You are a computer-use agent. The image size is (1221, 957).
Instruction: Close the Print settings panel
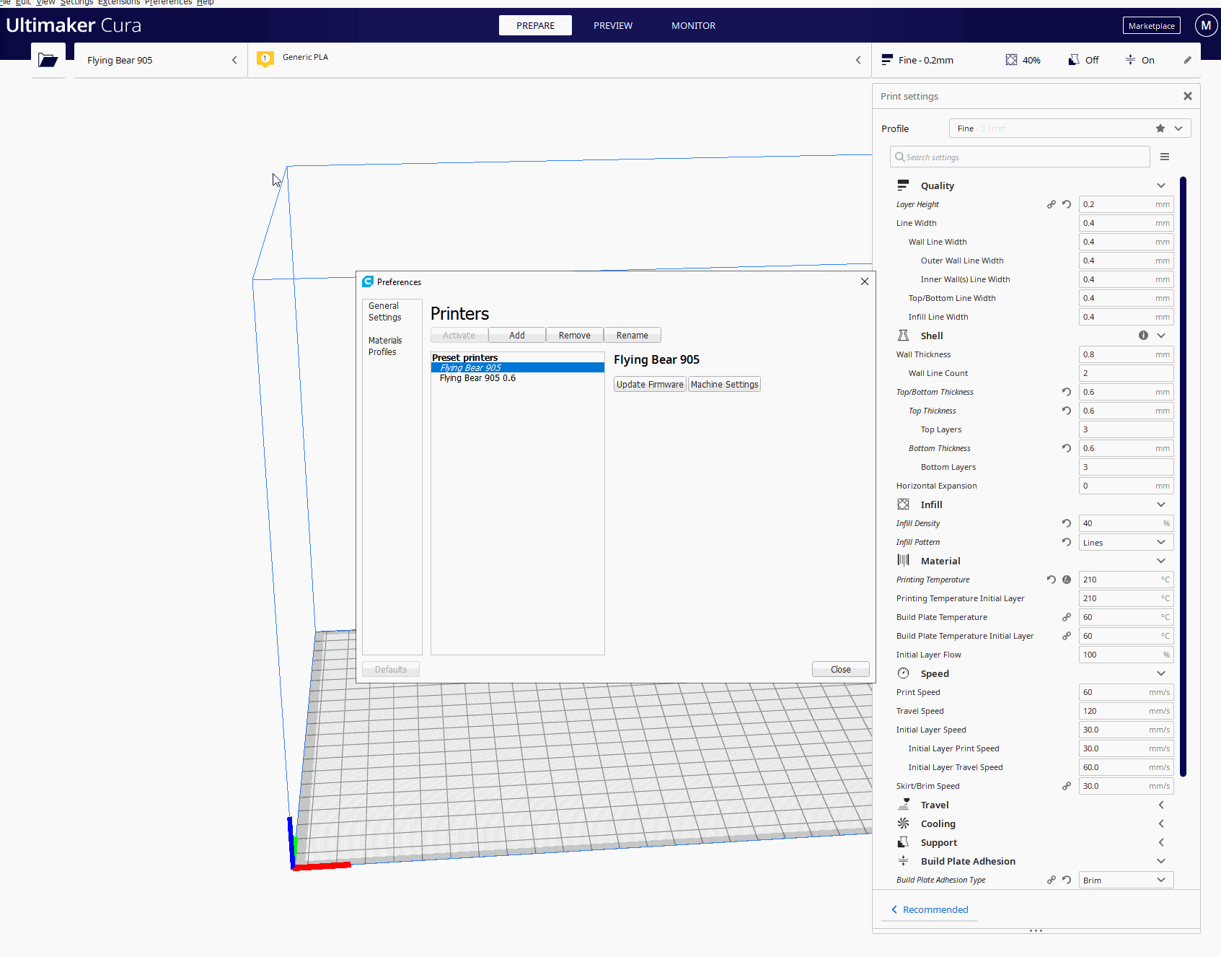[1187, 96]
